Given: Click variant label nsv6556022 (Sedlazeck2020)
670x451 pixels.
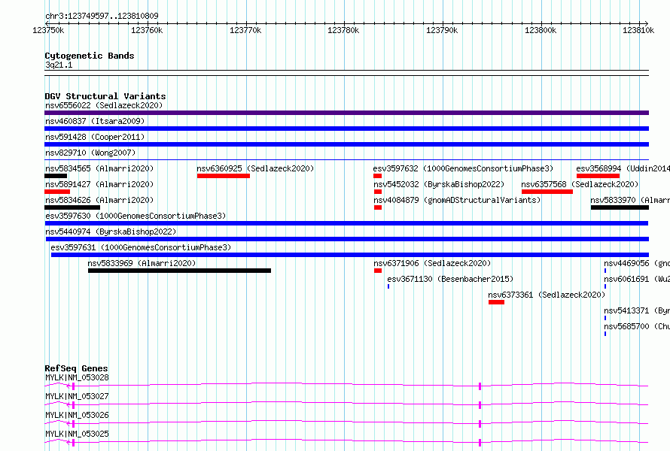Looking at the screenshot, I should click(x=104, y=105).
